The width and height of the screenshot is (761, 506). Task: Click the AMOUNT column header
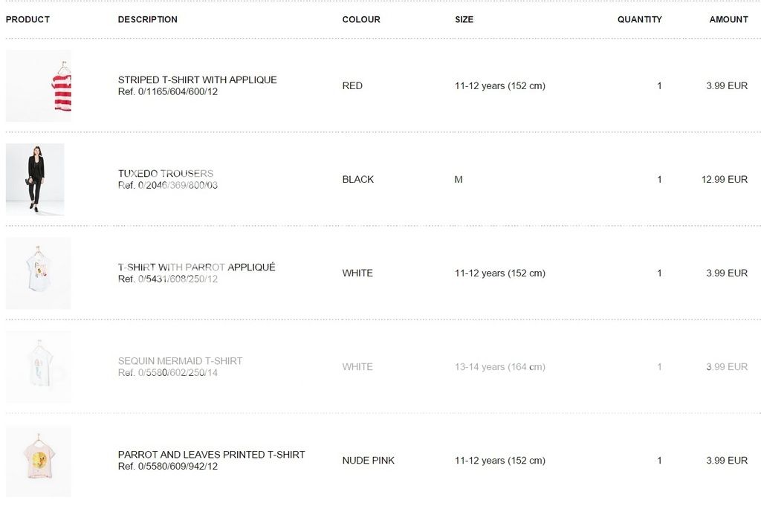728,20
